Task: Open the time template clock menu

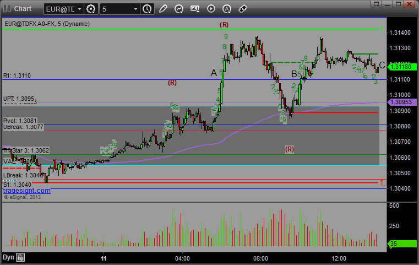Action: [x=147, y=9]
